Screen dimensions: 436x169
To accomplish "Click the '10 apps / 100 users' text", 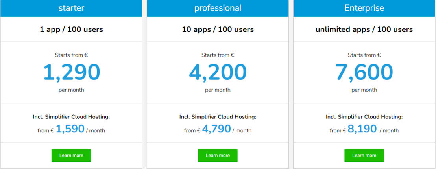I will pos(218,29).
